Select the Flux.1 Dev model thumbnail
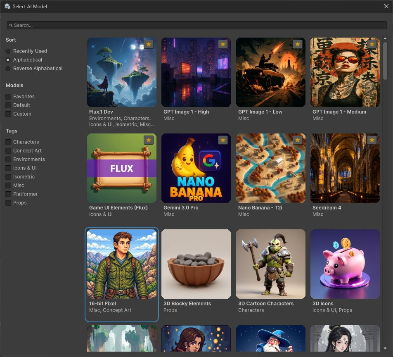The width and height of the screenshot is (393, 357). [x=122, y=72]
